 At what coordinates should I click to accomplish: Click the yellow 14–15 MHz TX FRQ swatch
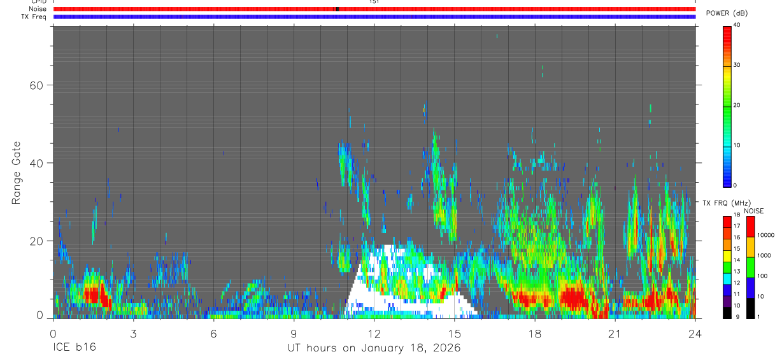coord(727,256)
